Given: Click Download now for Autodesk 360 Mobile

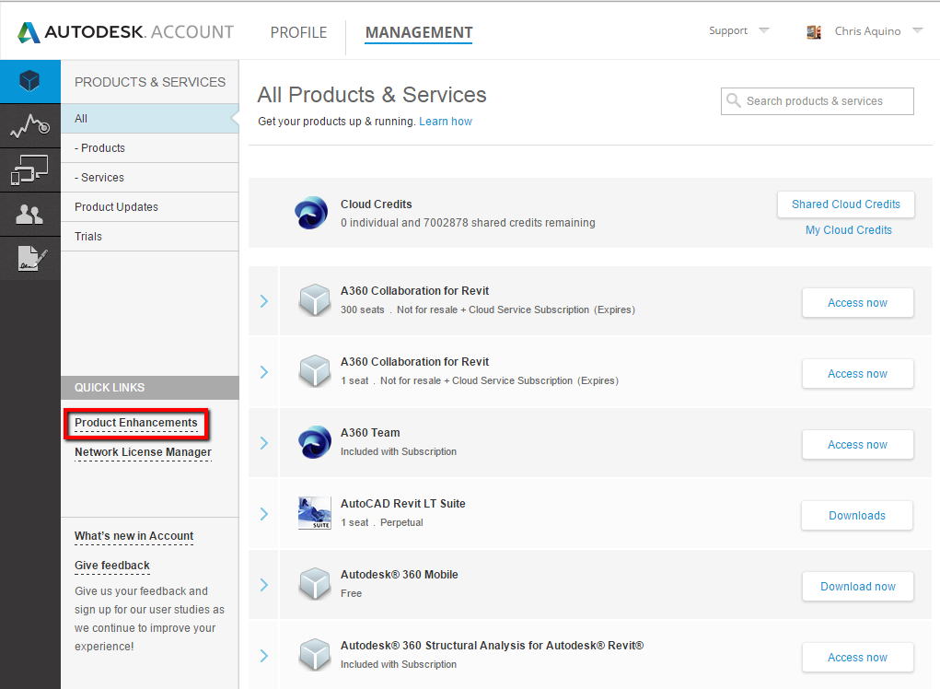Looking at the screenshot, I should [x=857, y=587].
